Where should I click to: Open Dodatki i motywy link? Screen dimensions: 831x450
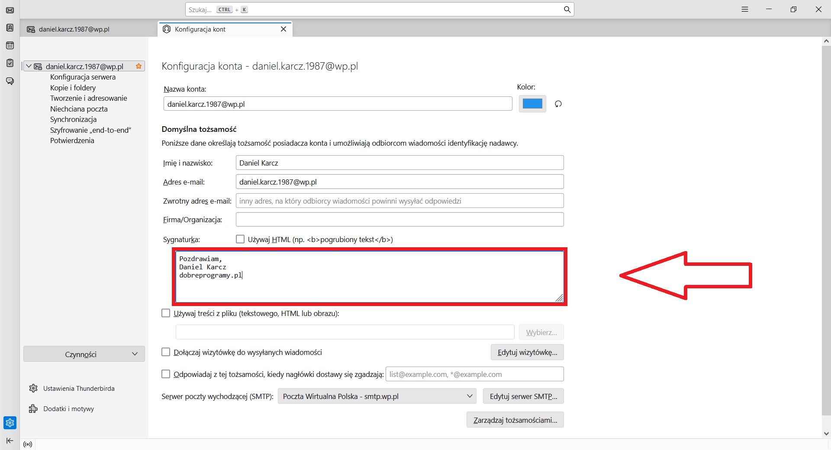pyautogui.click(x=68, y=409)
